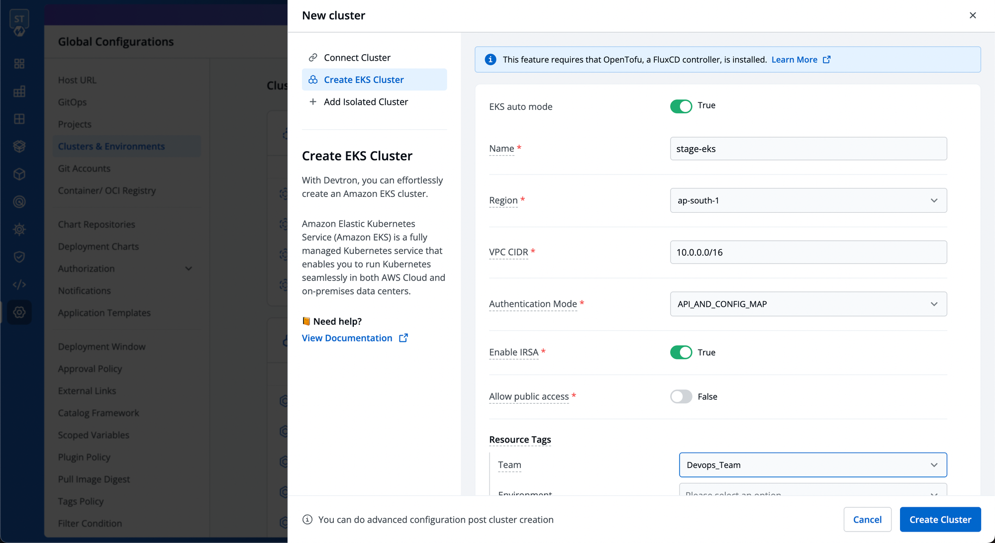Toggle Enable IRSA switch
This screenshot has width=995, height=543.
(681, 353)
